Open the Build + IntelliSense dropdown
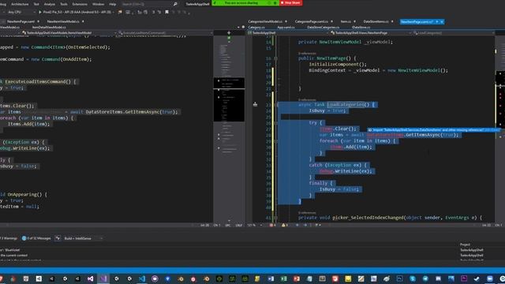The width and height of the screenshot is (505, 284). 83,238
